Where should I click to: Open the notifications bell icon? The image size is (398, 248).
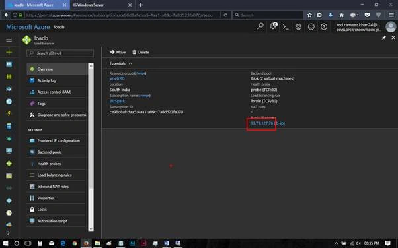click(x=273, y=26)
